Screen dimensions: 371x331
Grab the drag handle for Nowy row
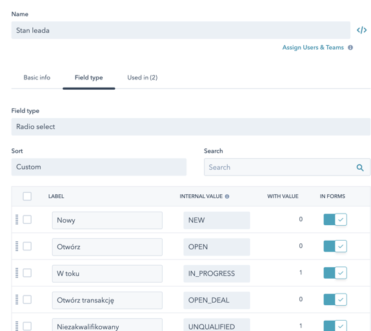[17, 219]
